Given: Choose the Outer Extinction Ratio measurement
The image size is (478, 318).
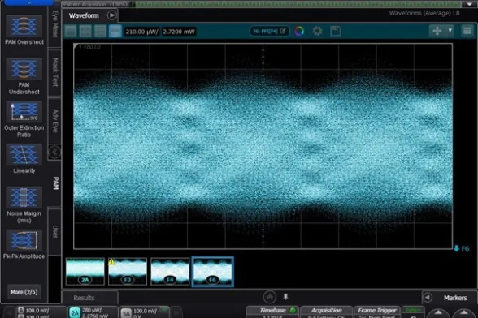Looking at the screenshot, I should 24,112.
